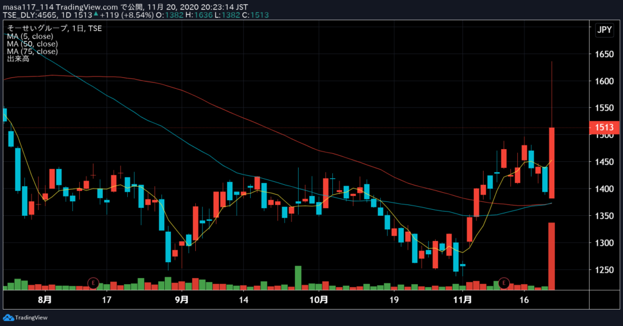623x326 pixels.
Task: Click the +119 (+8.54%) change value
Action: pyautogui.click(x=127, y=15)
